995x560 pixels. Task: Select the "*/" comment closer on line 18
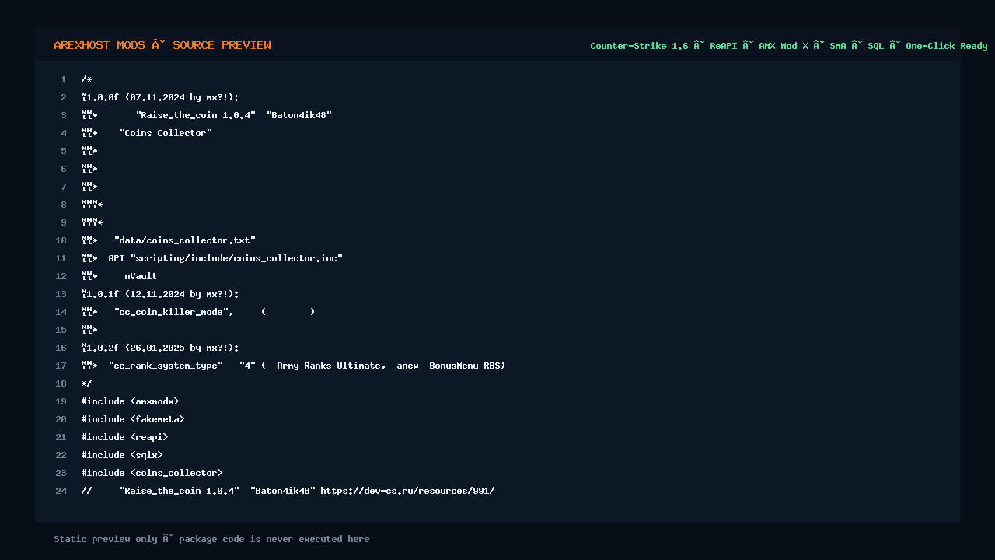87,383
